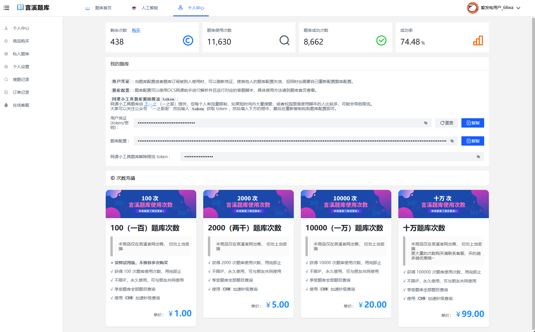Click the 言溪题库 book logo
The image size is (535, 332).
coord(20,8)
